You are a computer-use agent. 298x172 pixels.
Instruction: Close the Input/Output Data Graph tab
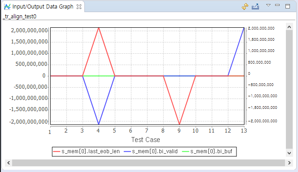pos(79,7)
